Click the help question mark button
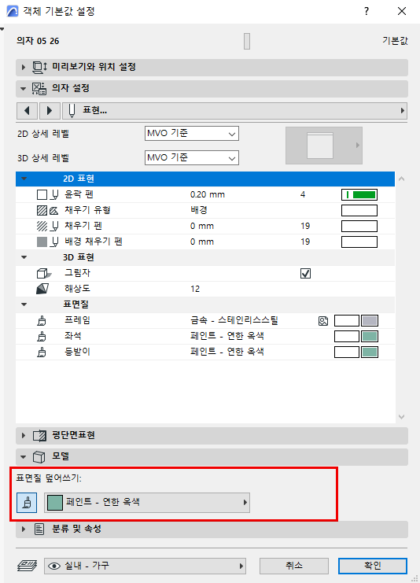 pos(367,11)
